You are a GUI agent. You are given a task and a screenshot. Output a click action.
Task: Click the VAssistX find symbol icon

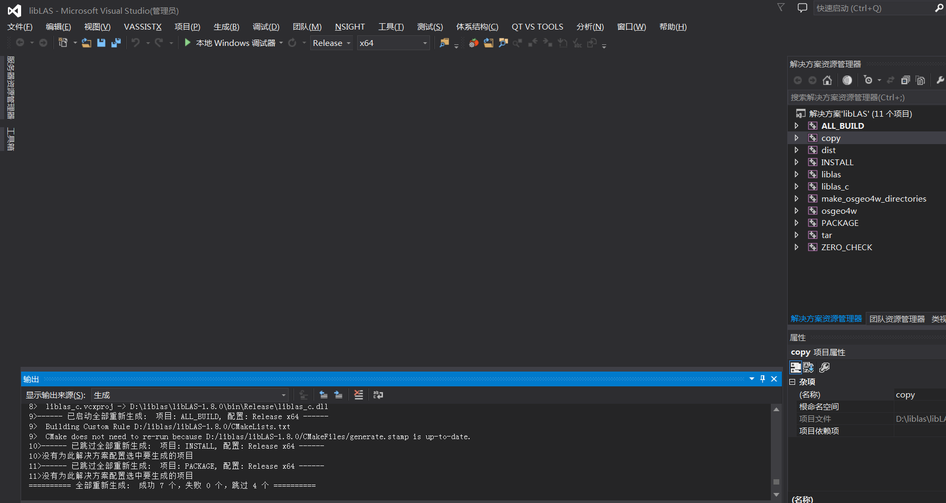click(503, 43)
